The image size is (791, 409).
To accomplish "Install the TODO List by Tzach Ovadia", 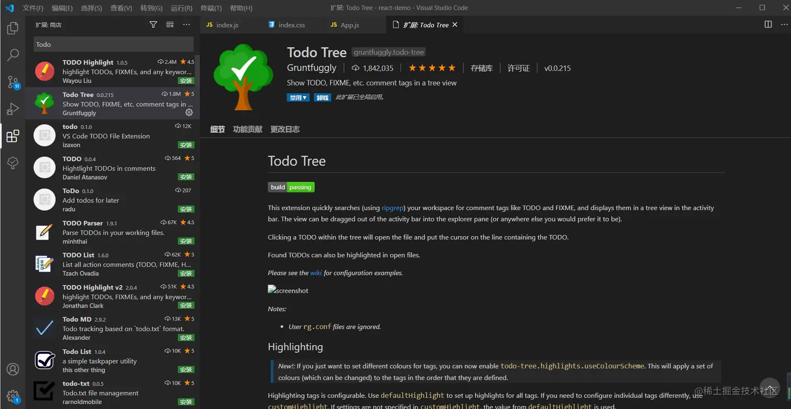I will pos(186,274).
